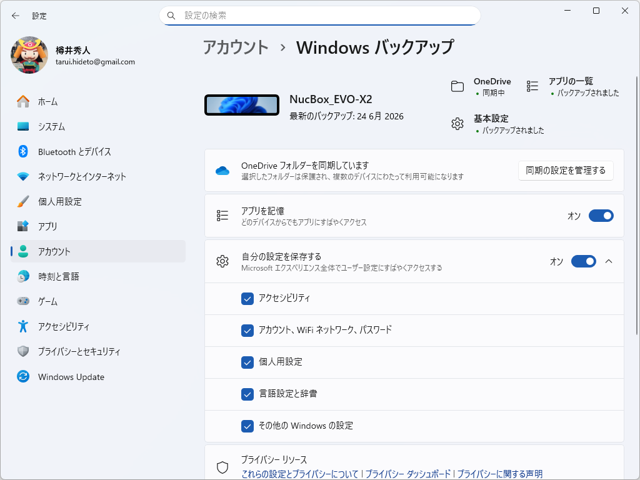Uncheck その他の Windows の設定 checkbox
Viewport: 640px width, 480px height.
[247, 426]
